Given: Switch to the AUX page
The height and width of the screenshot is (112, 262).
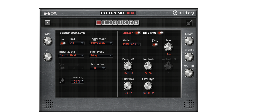Looking at the screenshot, I should coord(130,13).
